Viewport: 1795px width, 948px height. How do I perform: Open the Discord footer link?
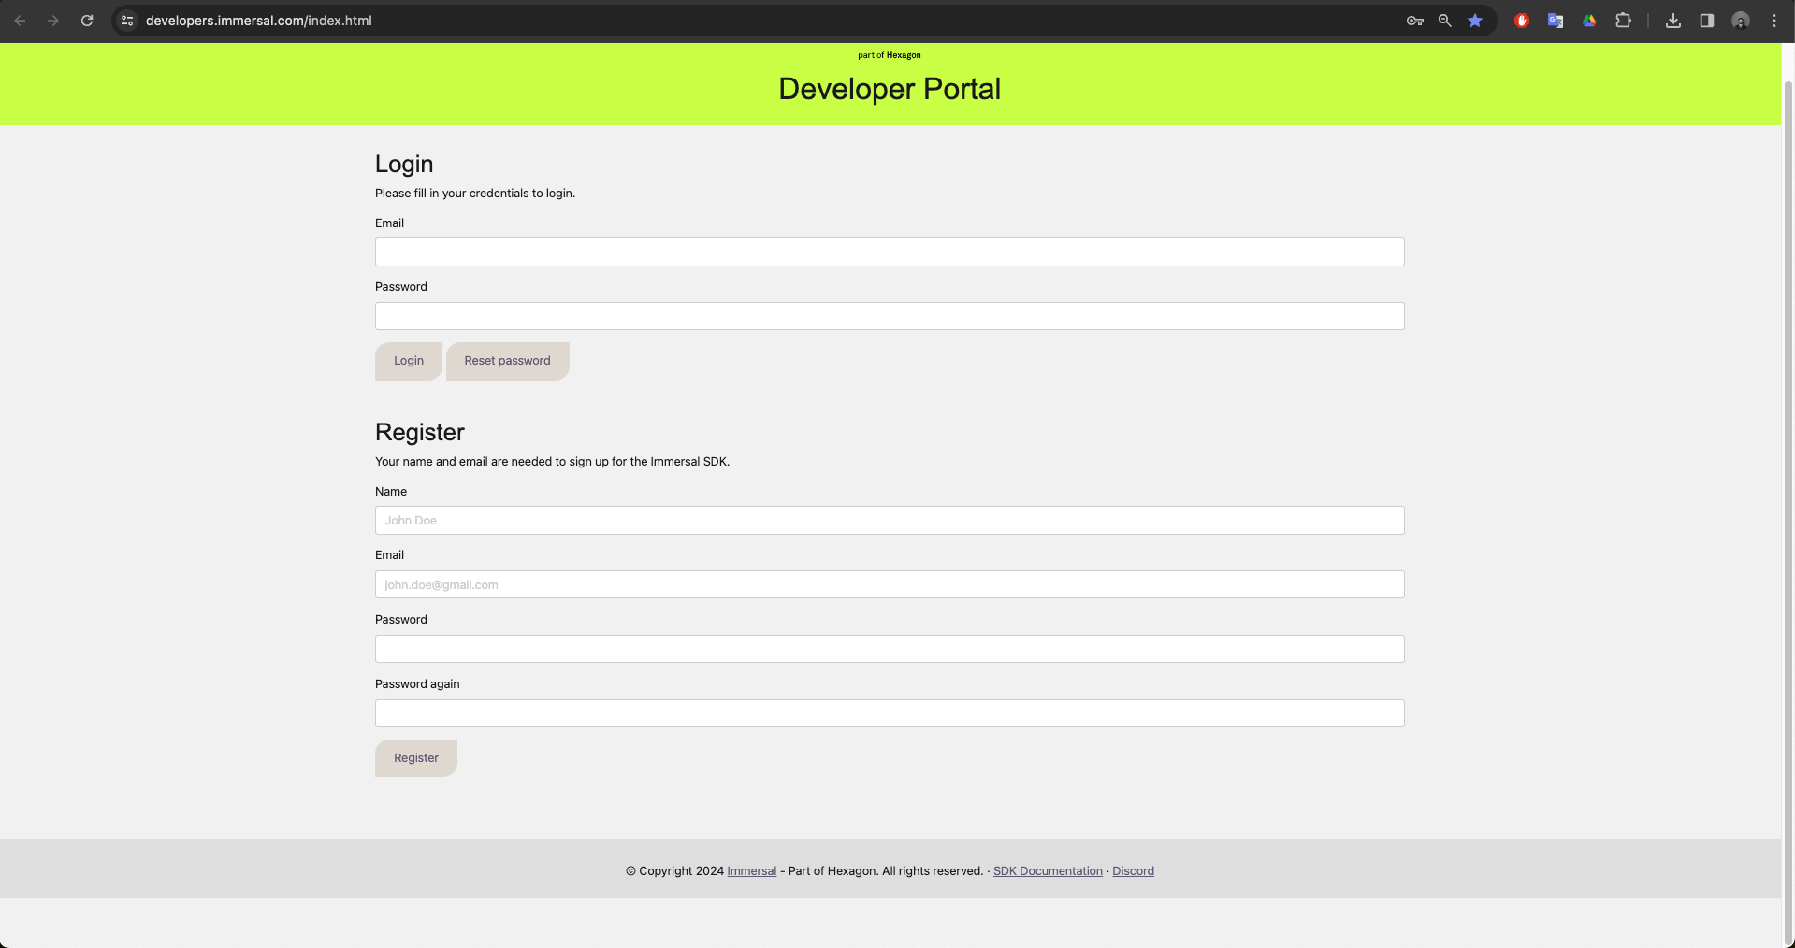pyautogui.click(x=1133, y=871)
